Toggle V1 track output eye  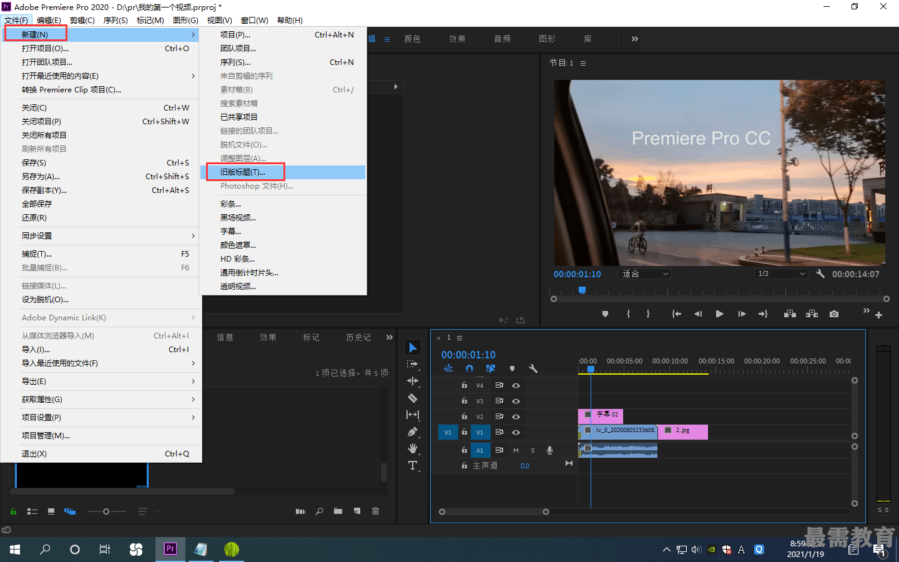click(516, 432)
